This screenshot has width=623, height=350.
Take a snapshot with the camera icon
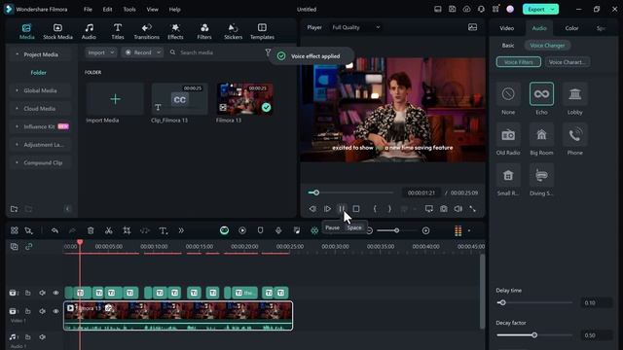pyautogui.click(x=444, y=209)
